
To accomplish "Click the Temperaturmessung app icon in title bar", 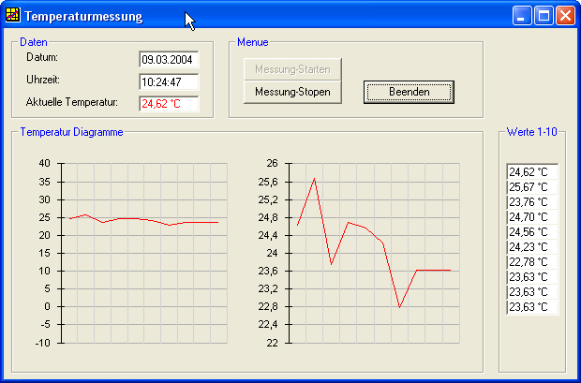I will pyautogui.click(x=12, y=15).
